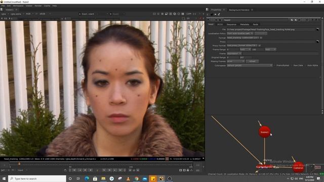Open the notification center icon
This screenshot has width=324, height=182.
(318, 178)
